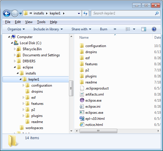Viewport: 163px width, 151px height.
Task: Open the Share with dropdown
Action: click(81, 29)
